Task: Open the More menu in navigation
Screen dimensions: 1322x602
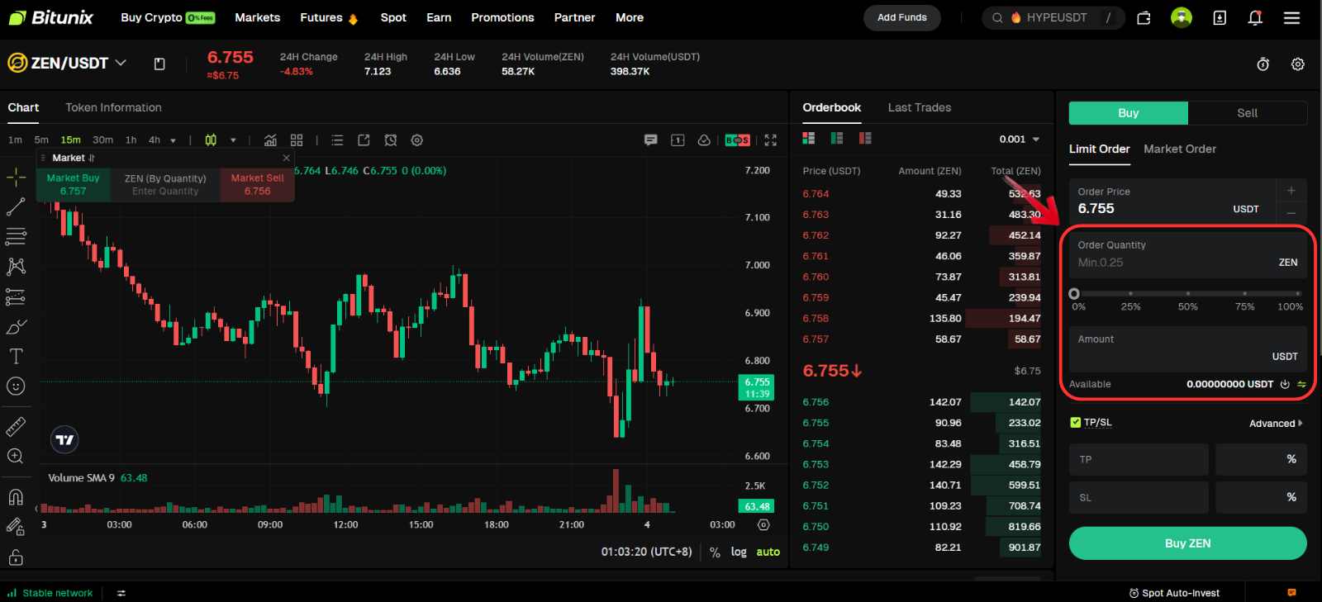Action: (x=630, y=17)
